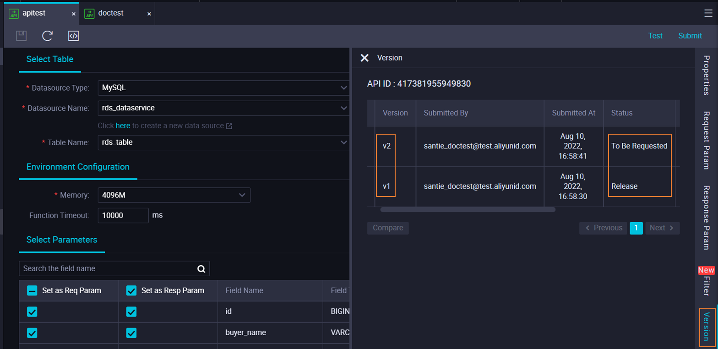The width and height of the screenshot is (718, 349).
Task: Uncheck Resp Param checkbox for the id row
Action: 131,312
